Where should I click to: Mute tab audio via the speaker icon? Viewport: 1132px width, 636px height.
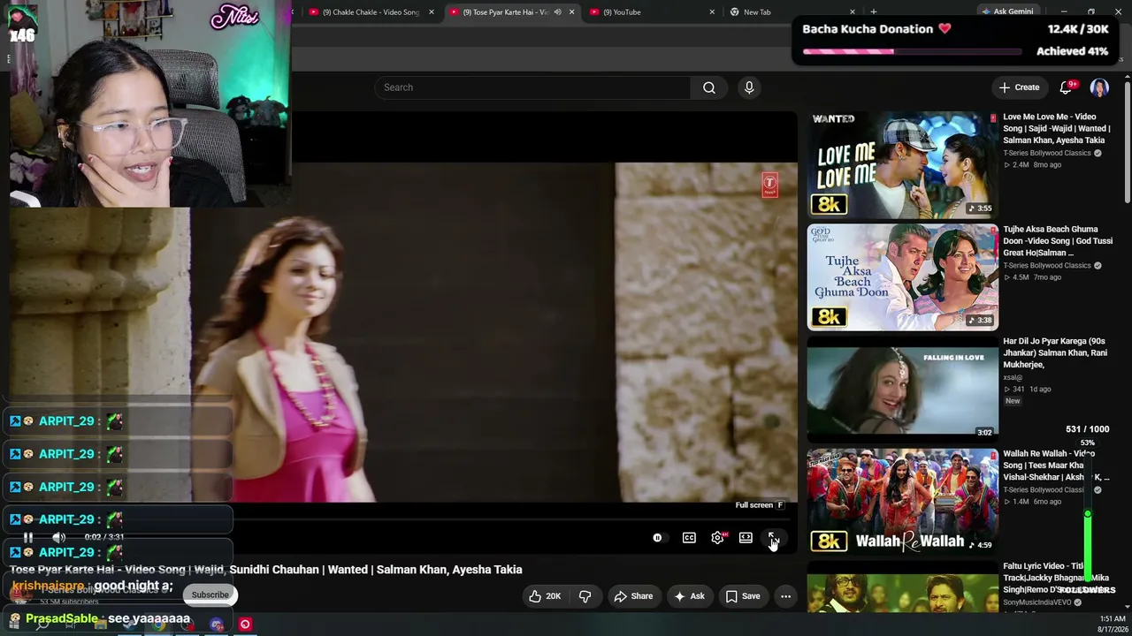pyautogui.click(x=557, y=12)
